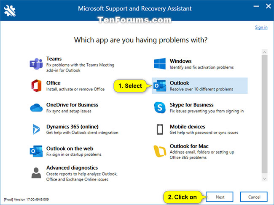Click the scrollbar up arrow
Image resolution: width=274 pixels, height=205 pixels.
click(x=265, y=52)
